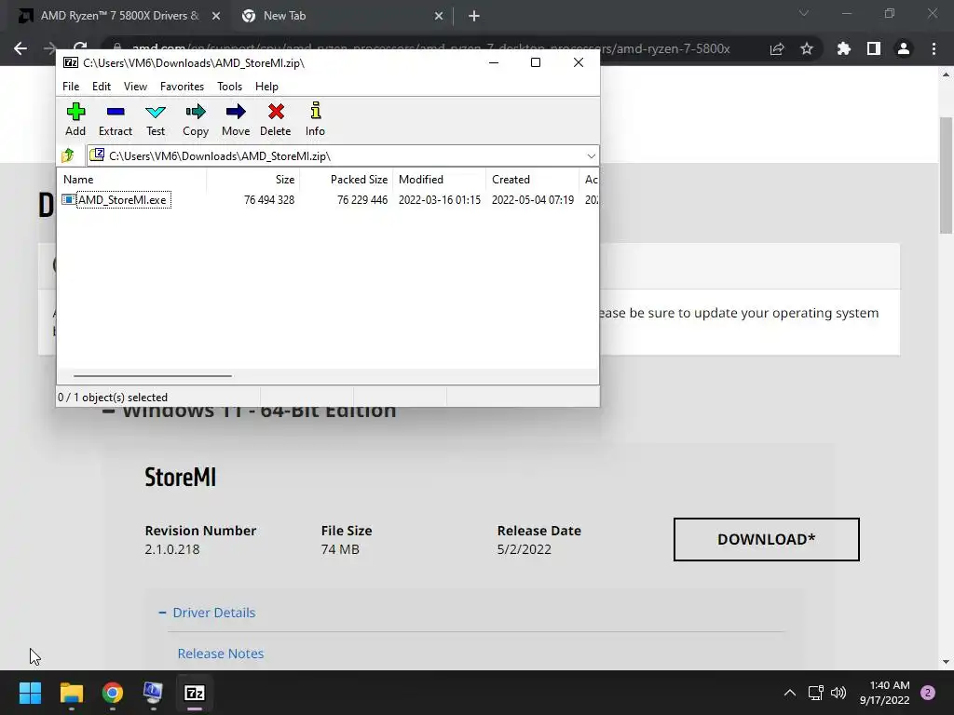Expand the 7-Zip address path dropdown

[x=591, y=156]
